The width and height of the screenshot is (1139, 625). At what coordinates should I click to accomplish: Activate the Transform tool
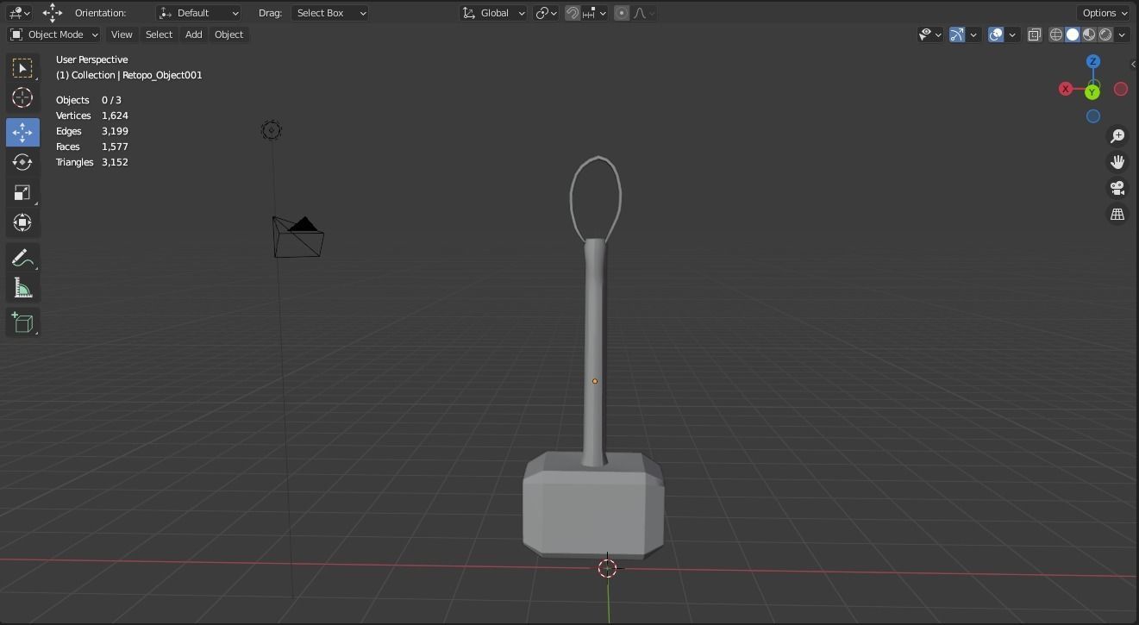22,222
